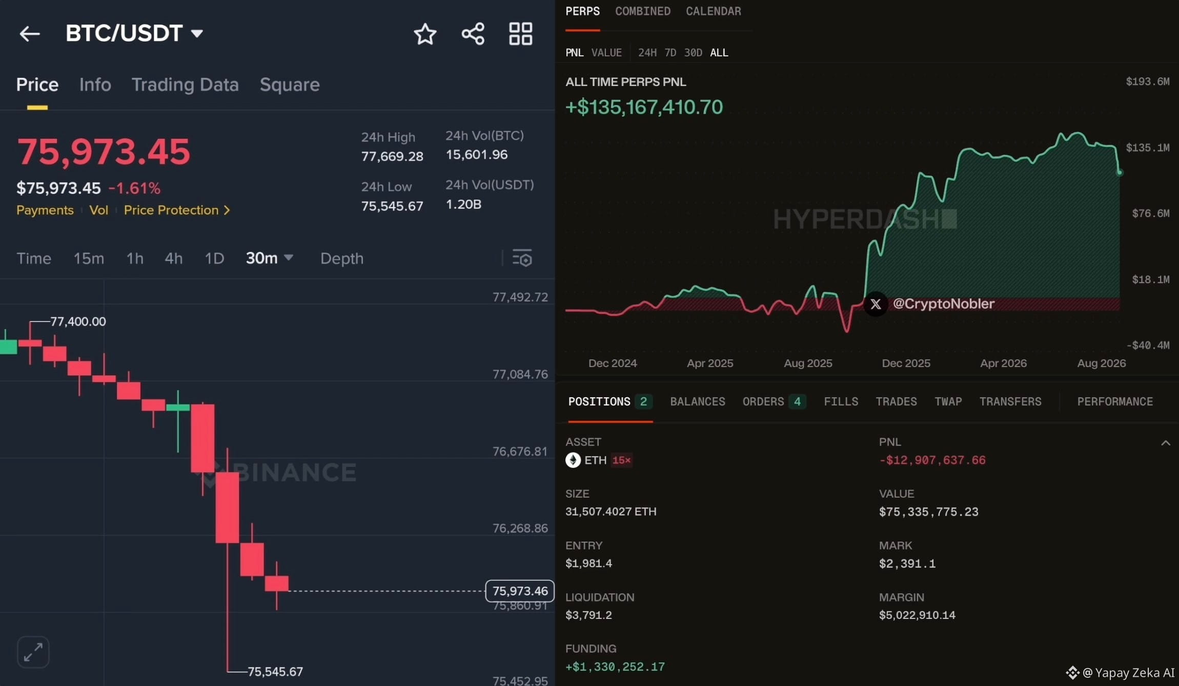
Task: Switch to the COMBINED tab
Action: pos(643,11)
